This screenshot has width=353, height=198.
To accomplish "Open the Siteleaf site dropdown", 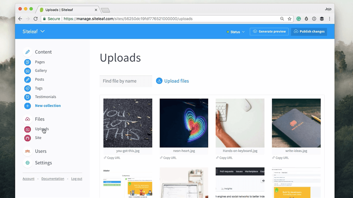I will click(34, 31).
